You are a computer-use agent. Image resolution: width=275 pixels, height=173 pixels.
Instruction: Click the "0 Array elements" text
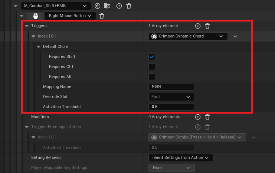point(164,117)
